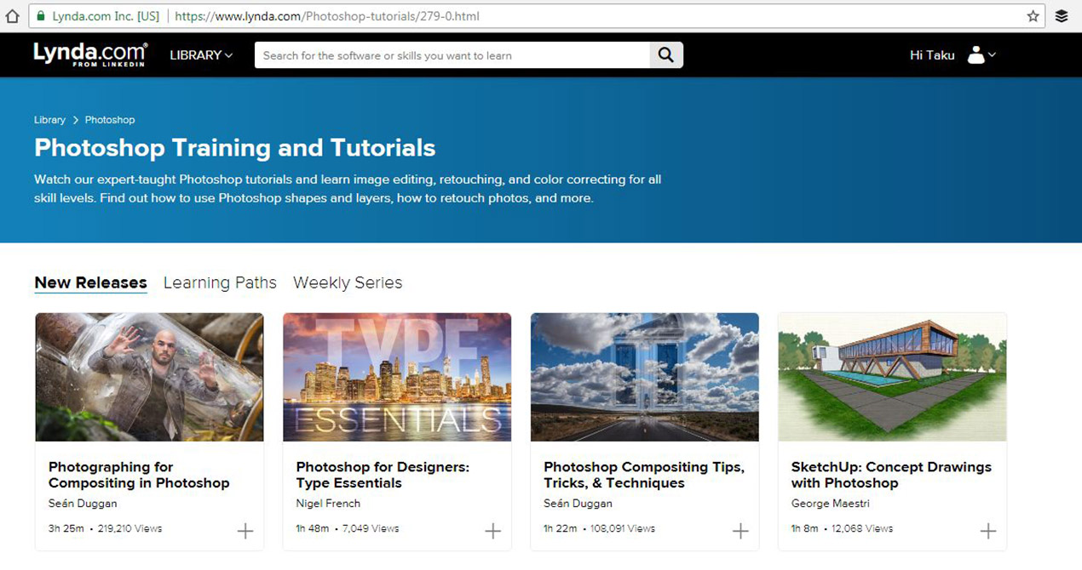The image size is (1082, 570).
Task: Open SketchUp: Concept Drawings with Photoshop title
Action: [891, 475]
